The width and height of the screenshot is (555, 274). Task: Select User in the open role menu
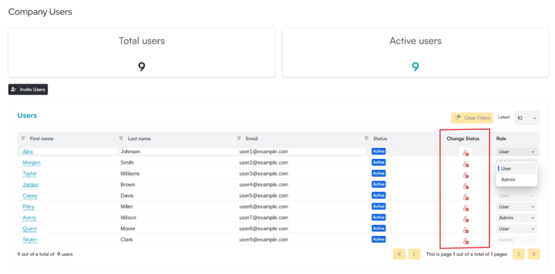[516, 169]
